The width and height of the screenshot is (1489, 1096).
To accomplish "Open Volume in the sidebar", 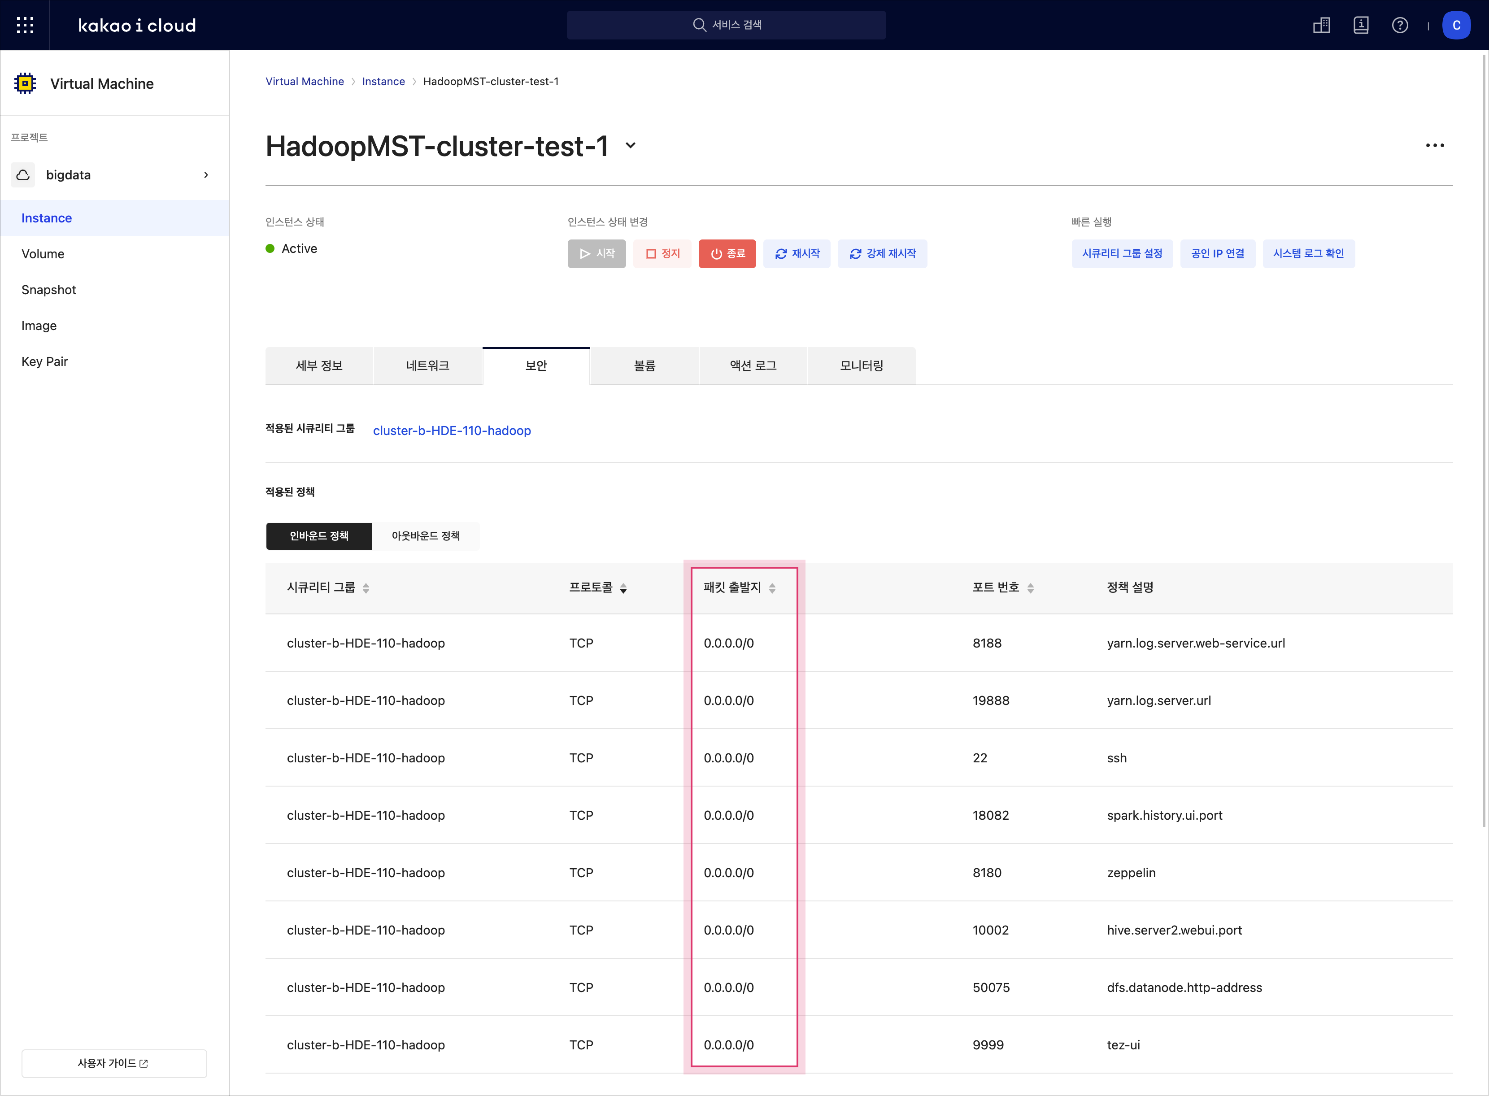I will pyautogui.click(x=114, y=254).
